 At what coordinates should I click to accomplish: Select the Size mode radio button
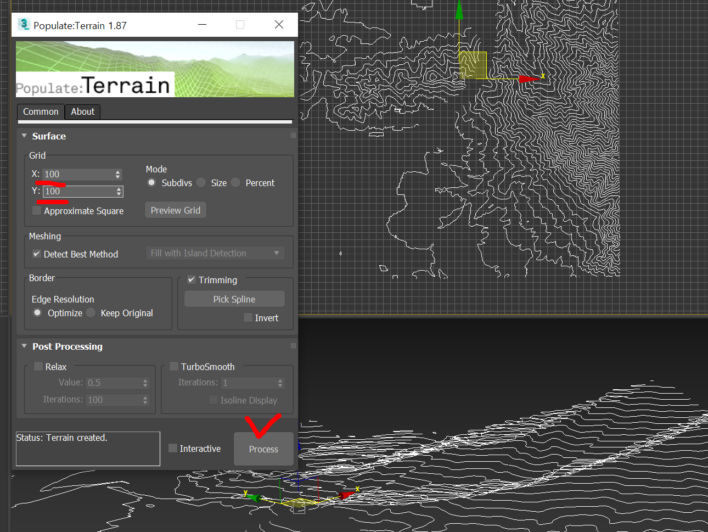tap(201, 182)
